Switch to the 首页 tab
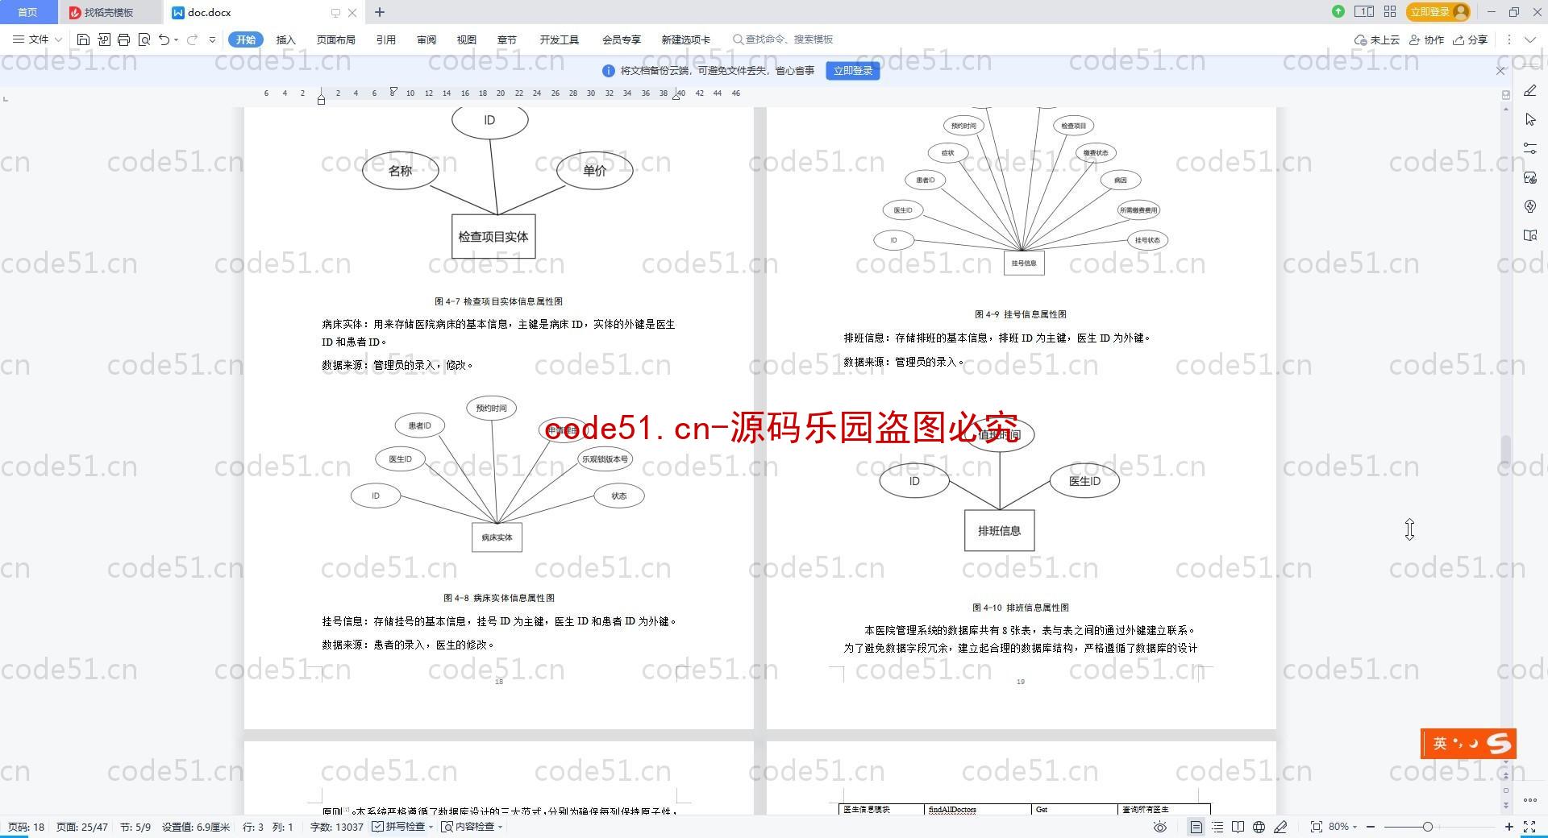 28,12
